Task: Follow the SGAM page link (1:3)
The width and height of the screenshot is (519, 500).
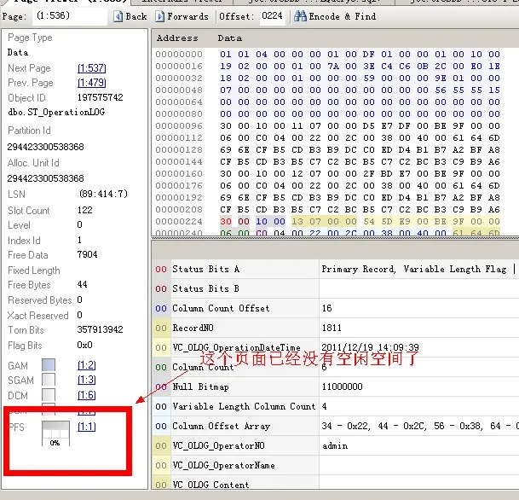Action: (x=86, y=381)
